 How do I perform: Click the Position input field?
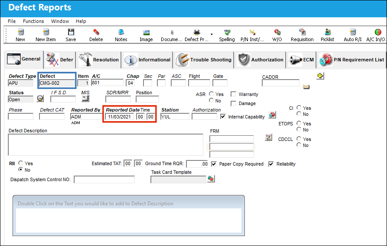[x=147, y=99]
